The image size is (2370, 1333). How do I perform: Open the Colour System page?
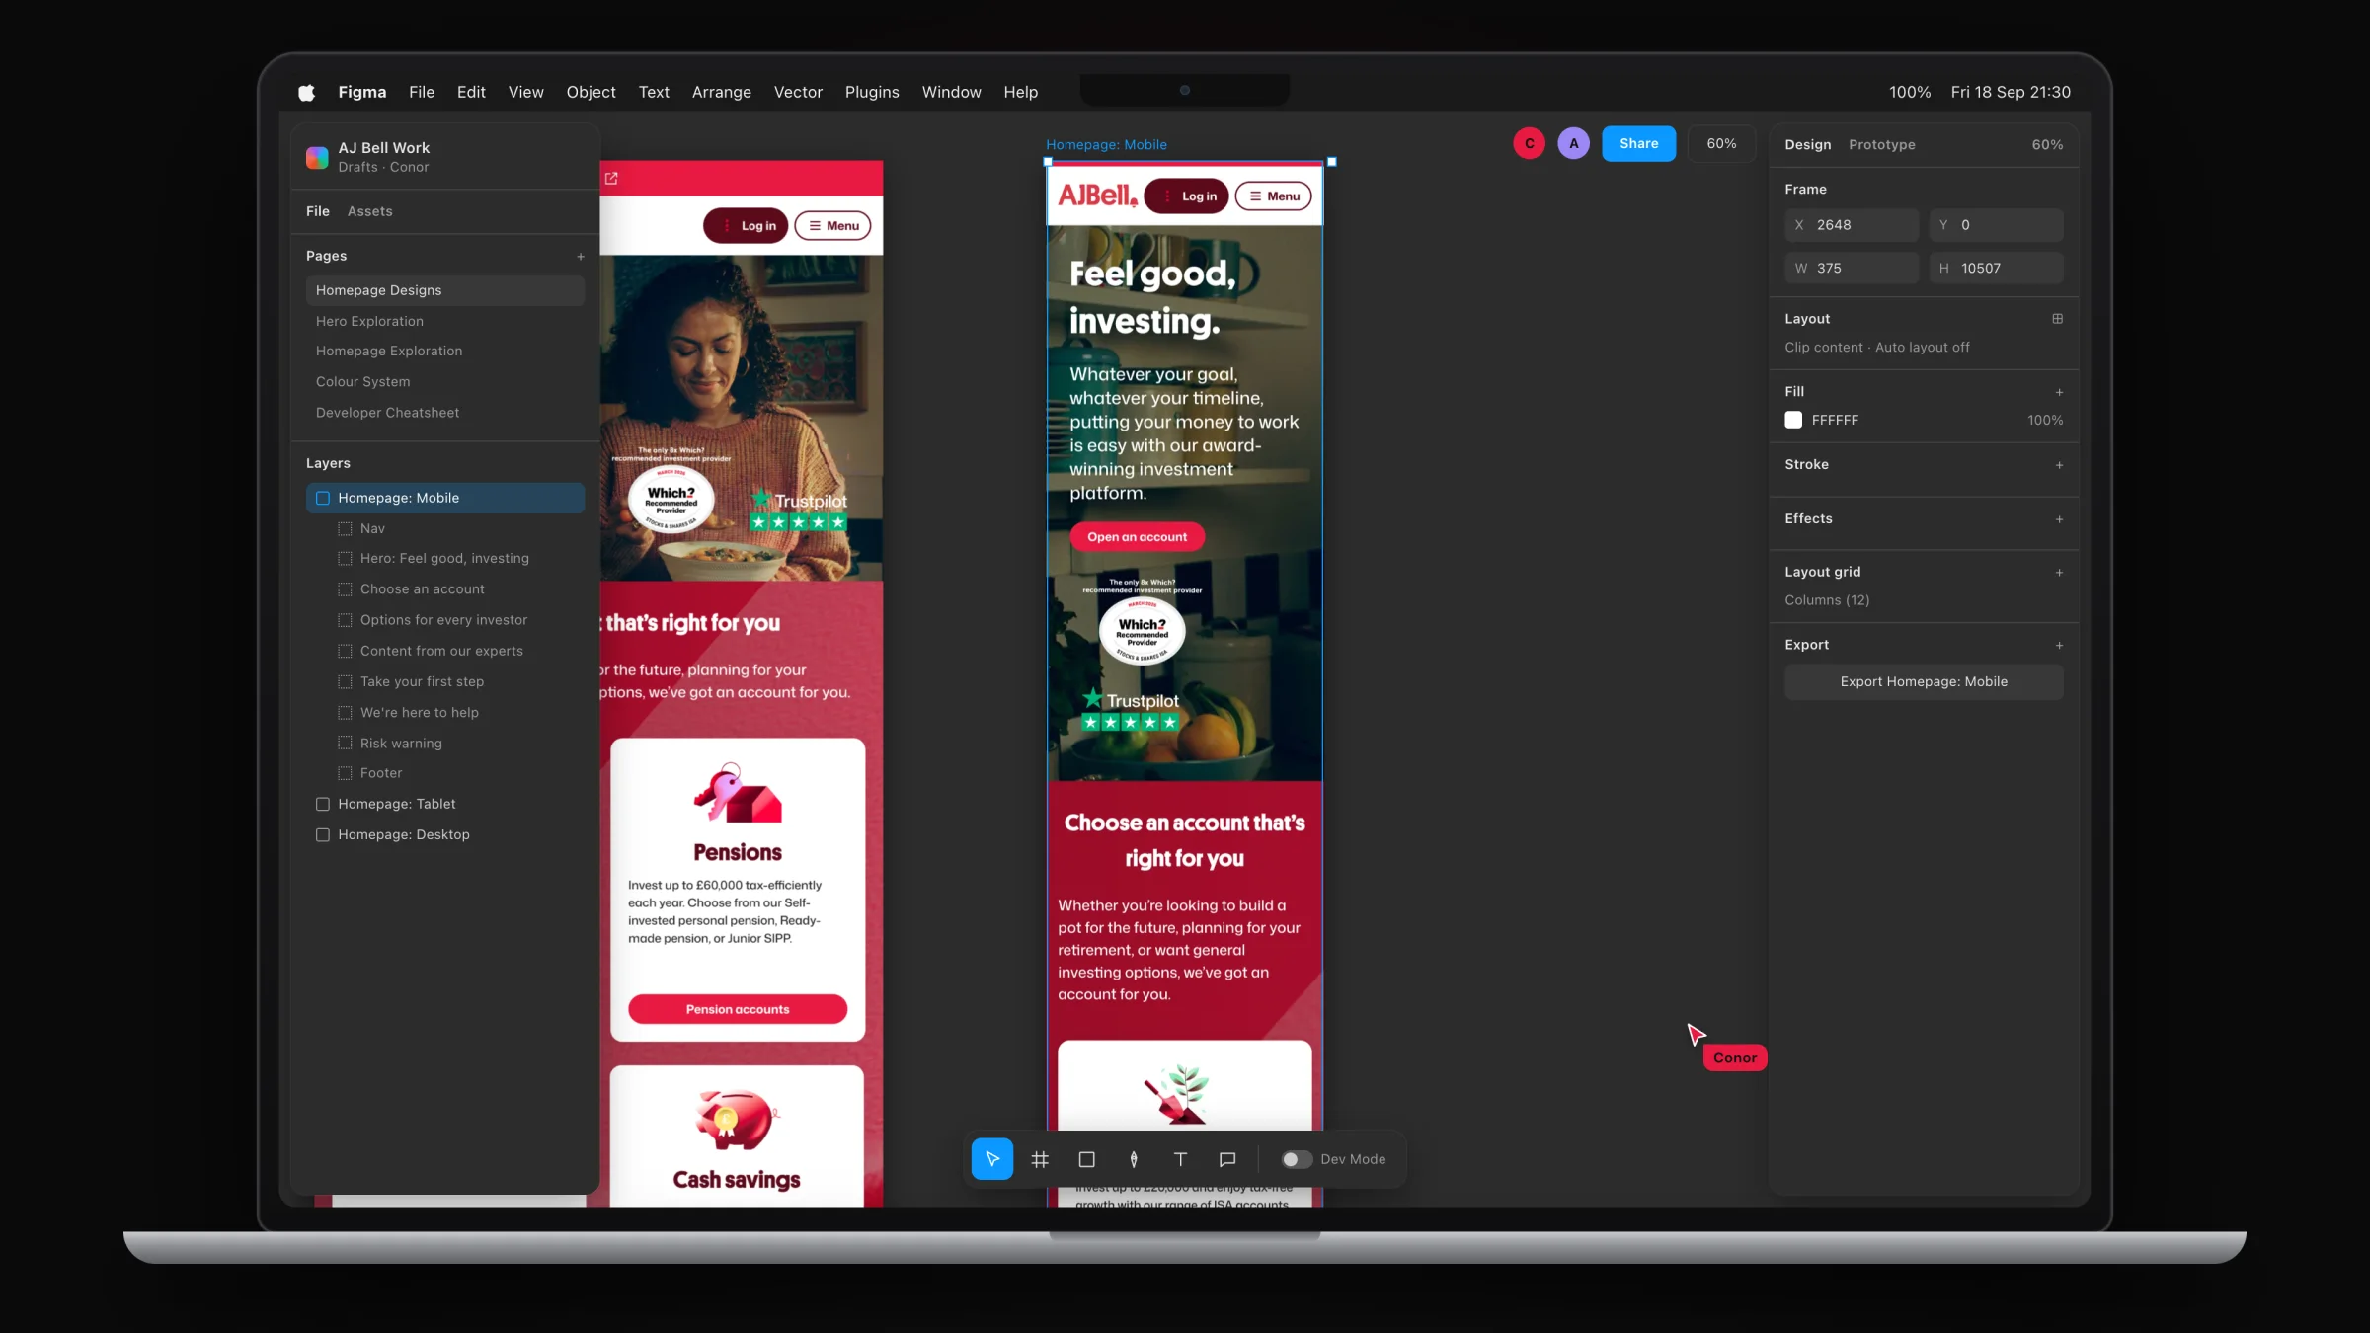pos(445,382)
